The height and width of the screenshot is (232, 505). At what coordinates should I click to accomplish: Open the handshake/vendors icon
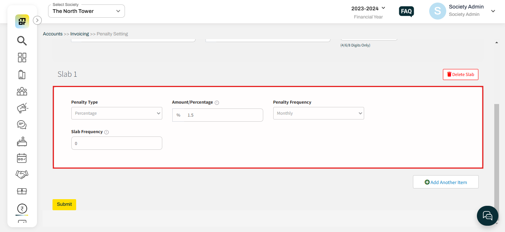(x=22, y=174)
